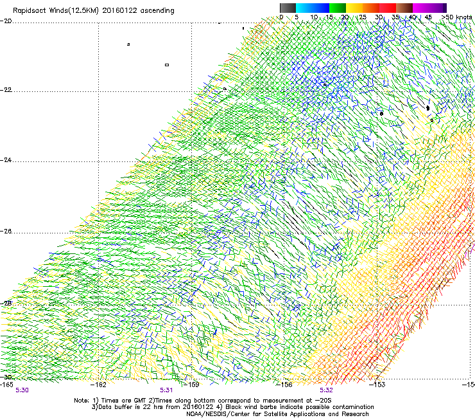Click the 'Data buffer is 22 hrs' note line
Screen dimensions: 475x418
232,407
